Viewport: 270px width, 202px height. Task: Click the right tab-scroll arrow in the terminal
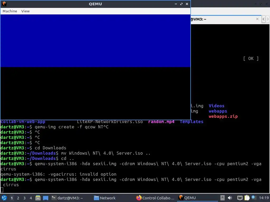click(x=268, y=19)
